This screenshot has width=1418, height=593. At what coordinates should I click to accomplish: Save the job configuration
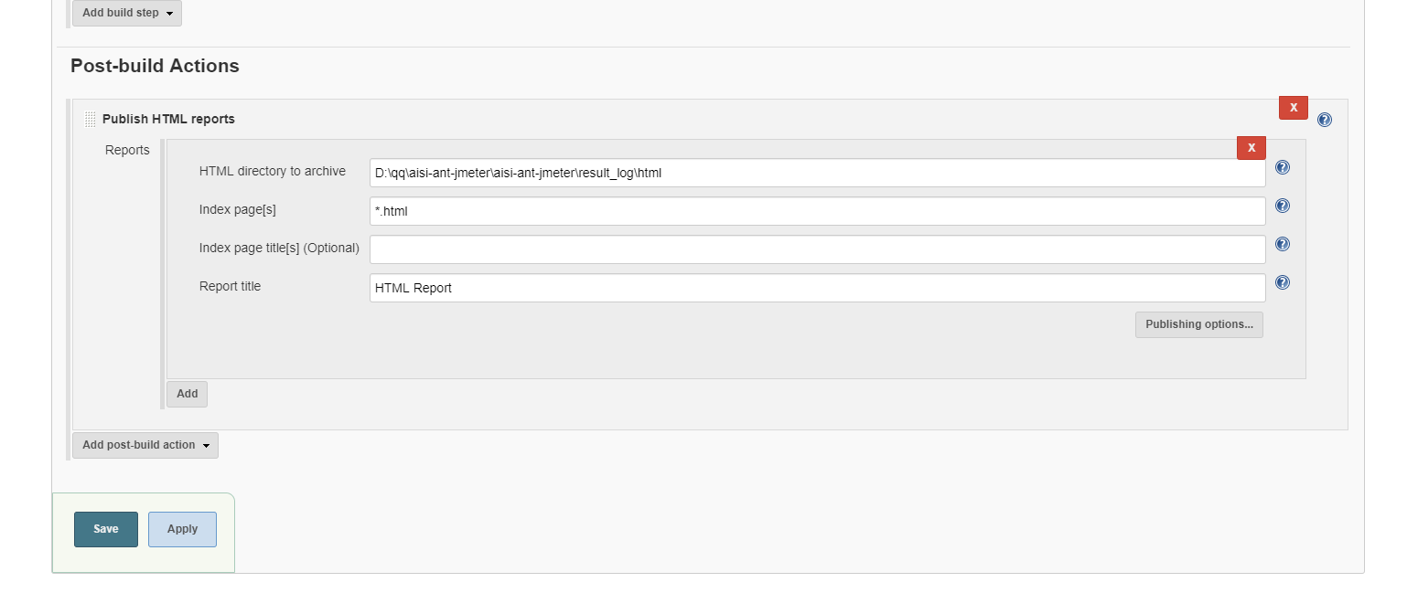(x=105, y=528)
